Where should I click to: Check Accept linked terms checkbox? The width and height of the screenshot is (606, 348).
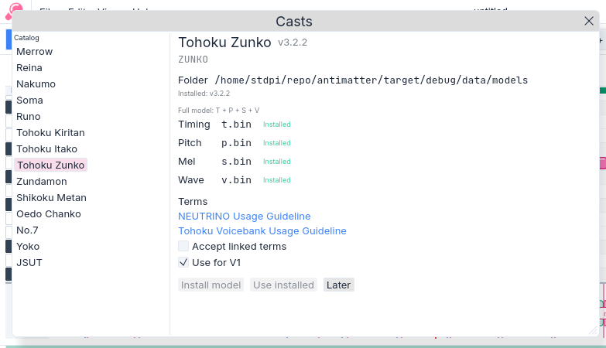click(x=183, y=246)
